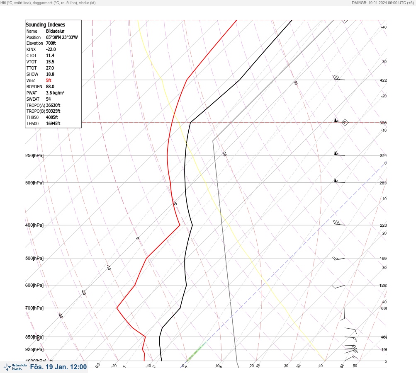Click the chart legend text at top left
The height and width of the screenshot is (373, 416).
[48, 2]
